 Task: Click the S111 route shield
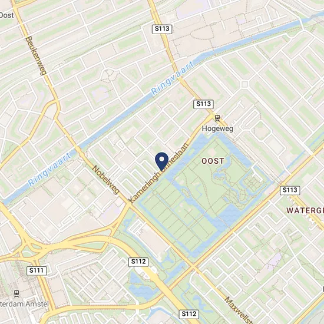[37, 270]
